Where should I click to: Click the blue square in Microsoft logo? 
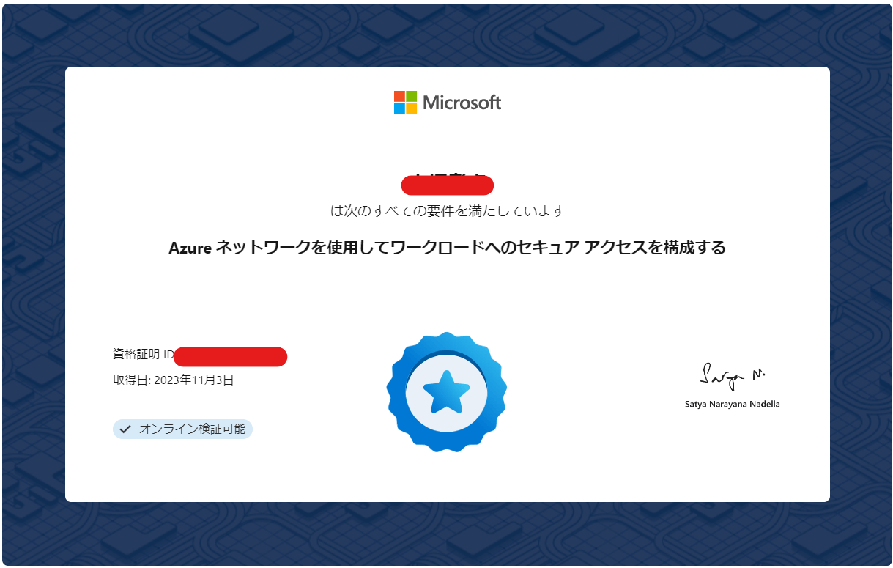tap(399, 108)
